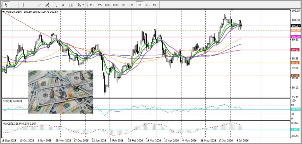Select the D1 daily timeframe
Image resolution: width=302 pixels, height=144 pixels.
coord(139,5)
